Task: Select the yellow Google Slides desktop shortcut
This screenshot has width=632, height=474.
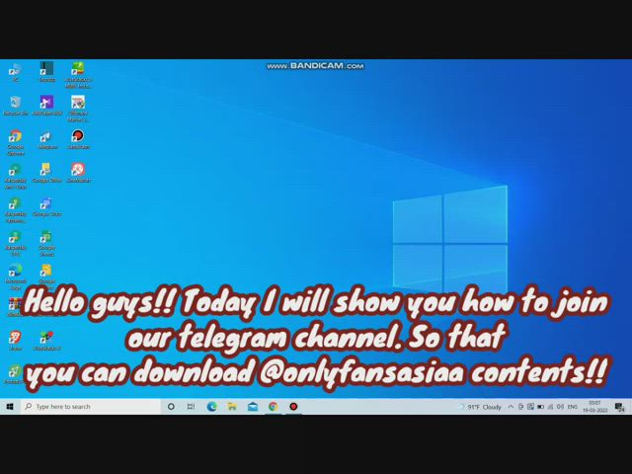Action: tap(46, 276)
